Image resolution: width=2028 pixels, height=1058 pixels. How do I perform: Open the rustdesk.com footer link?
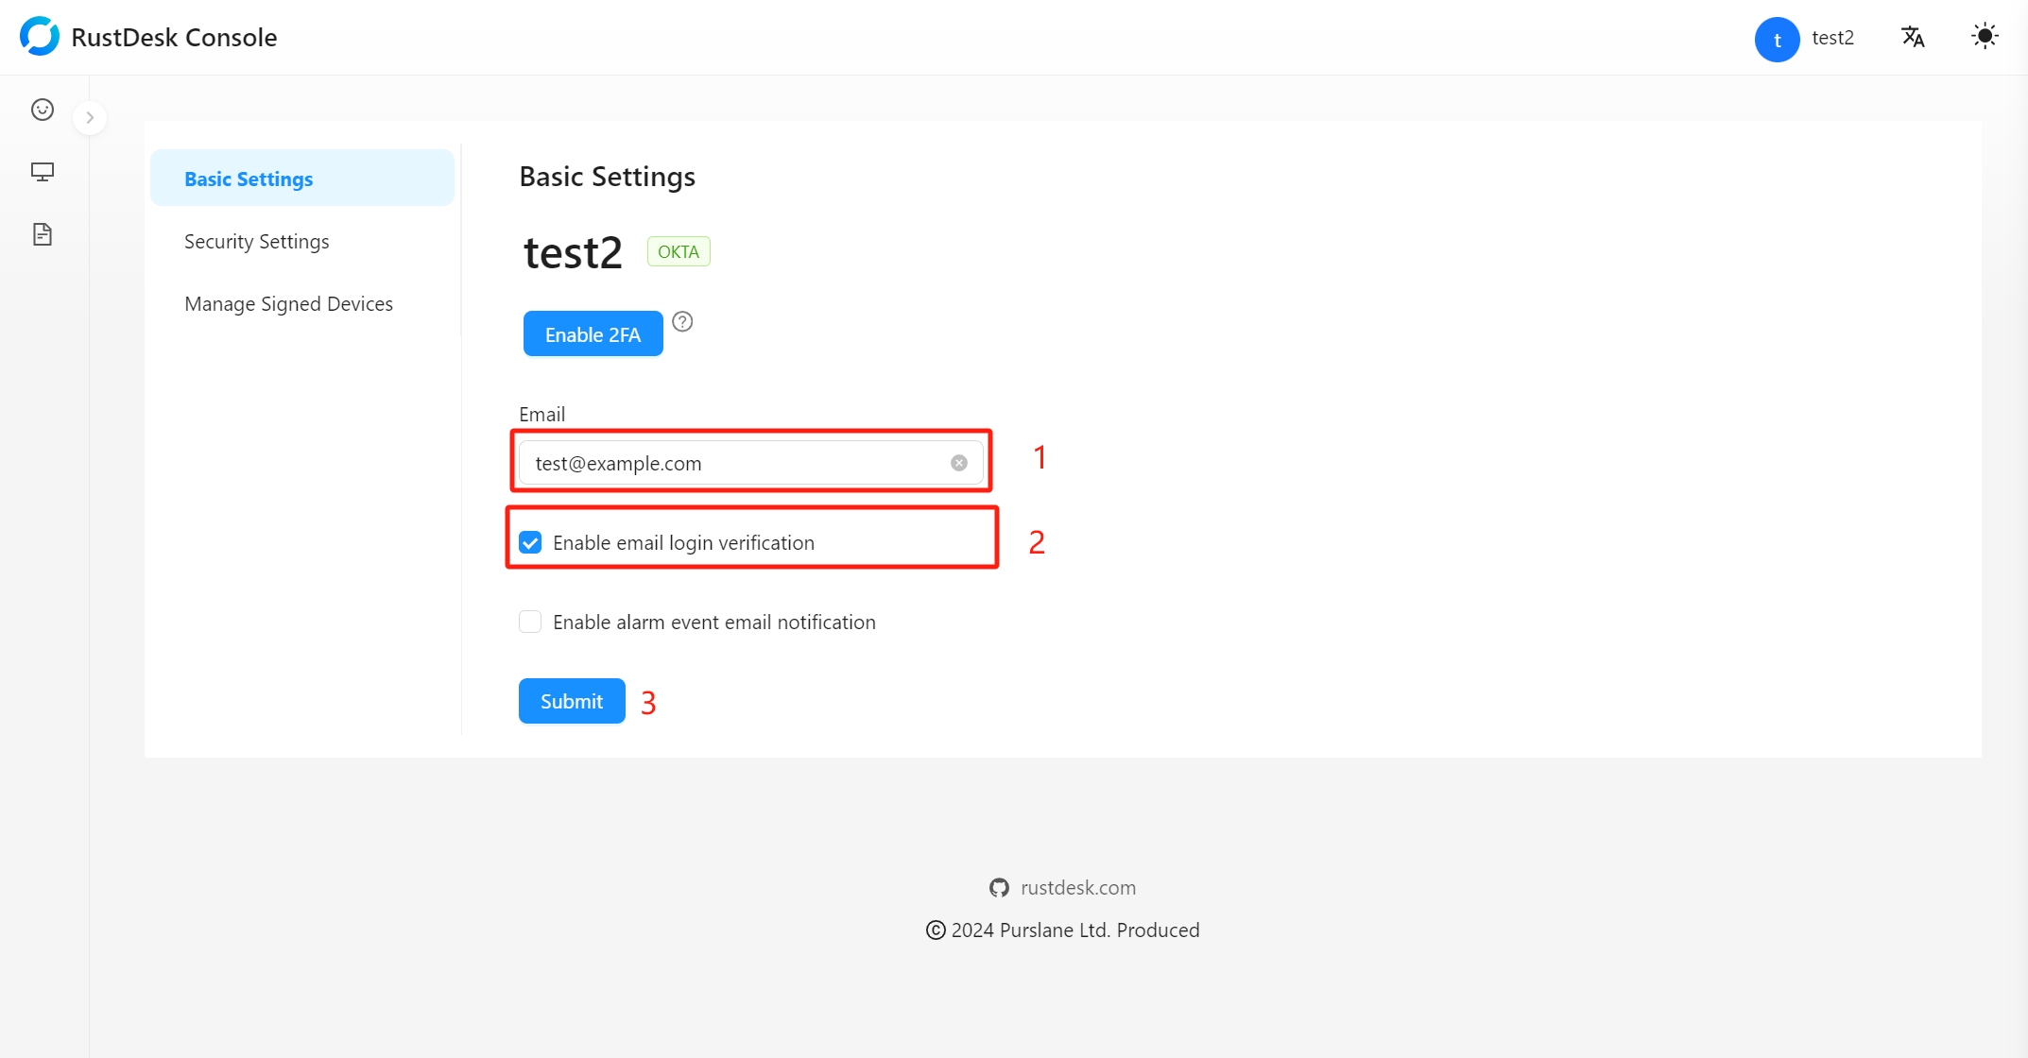coord(1077,888)
